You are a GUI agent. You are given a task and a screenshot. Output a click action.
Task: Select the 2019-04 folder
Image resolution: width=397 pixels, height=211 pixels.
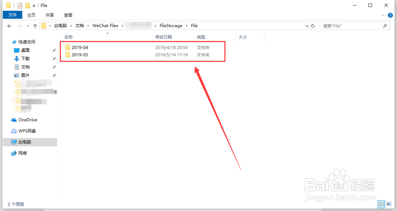click(80, 47)
